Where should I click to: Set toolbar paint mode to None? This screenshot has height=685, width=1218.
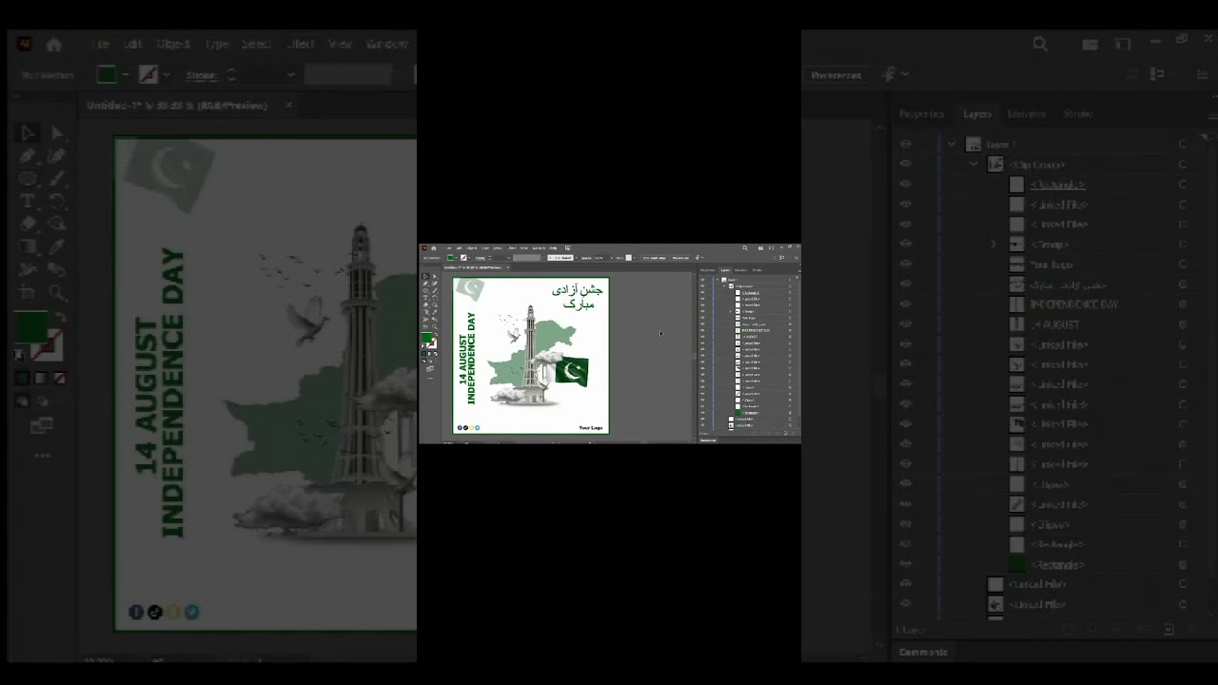pos(60,379)
